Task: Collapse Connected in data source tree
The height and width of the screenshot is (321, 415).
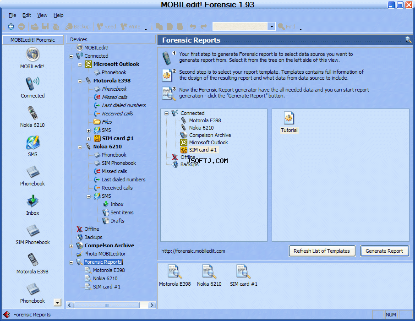Action: coord(166,113)
